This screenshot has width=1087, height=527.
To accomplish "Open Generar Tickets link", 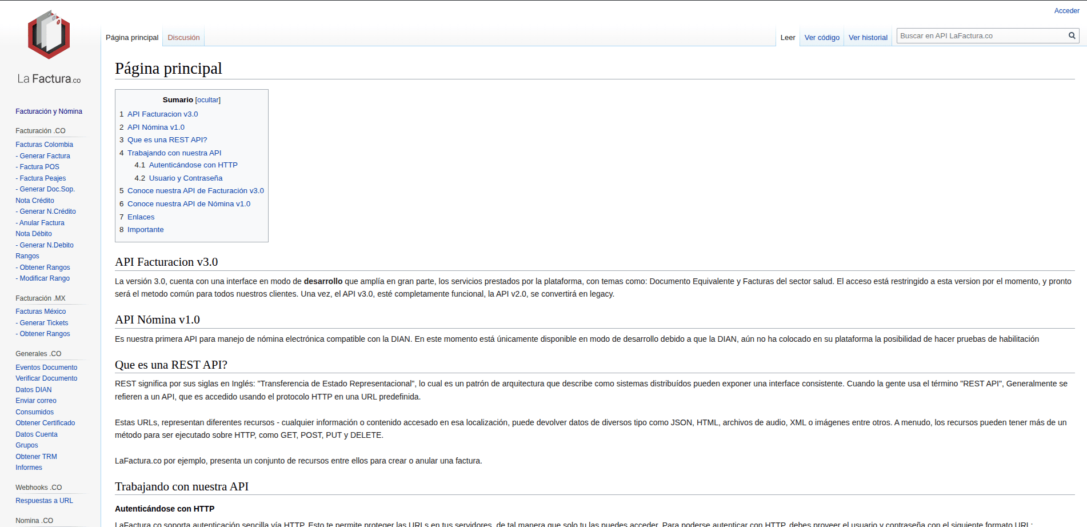I will coord(42,323).
